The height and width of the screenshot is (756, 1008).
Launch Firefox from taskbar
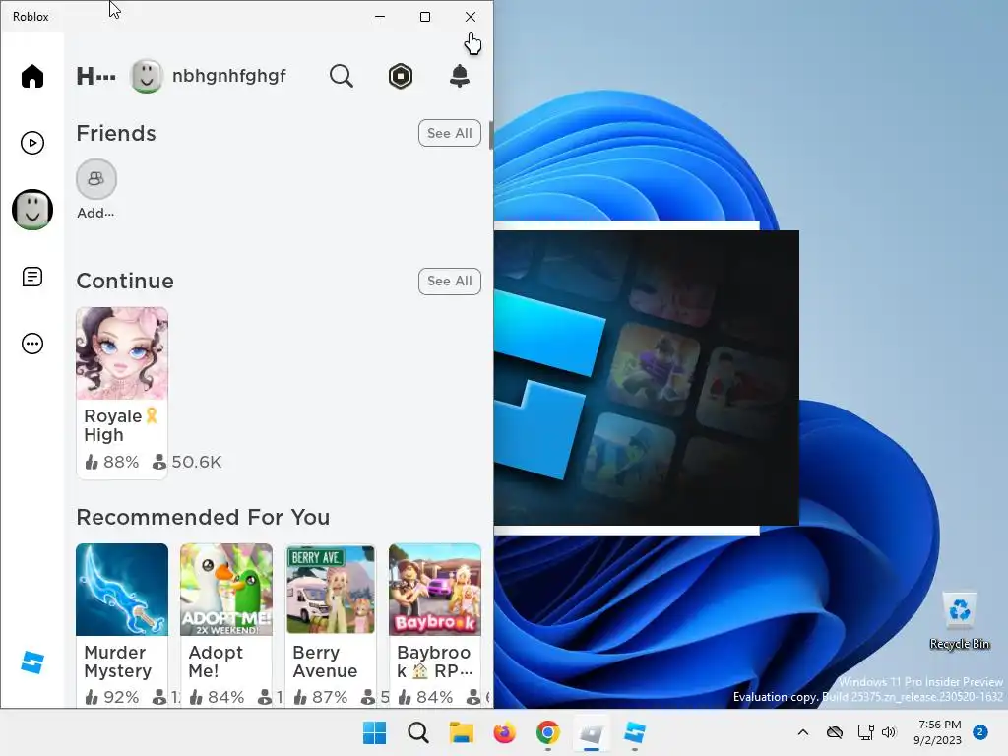click(x=505, y=732)
